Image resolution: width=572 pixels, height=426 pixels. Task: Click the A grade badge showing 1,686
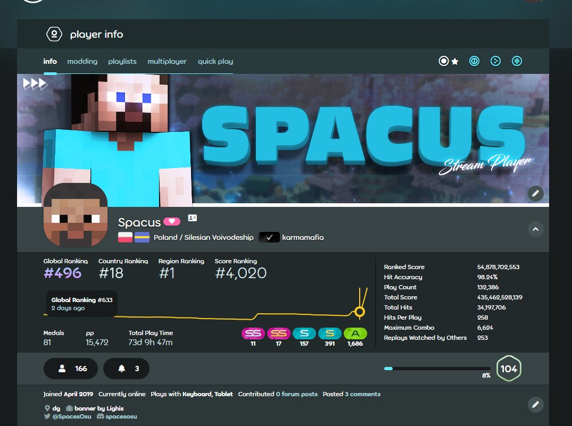click(355, 333)
